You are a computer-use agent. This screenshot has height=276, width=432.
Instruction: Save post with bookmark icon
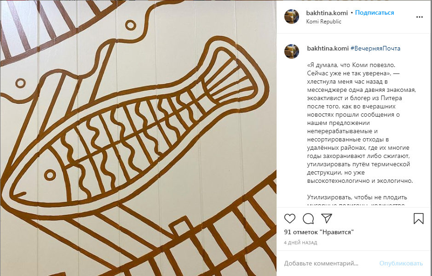[x=418, y=219]
